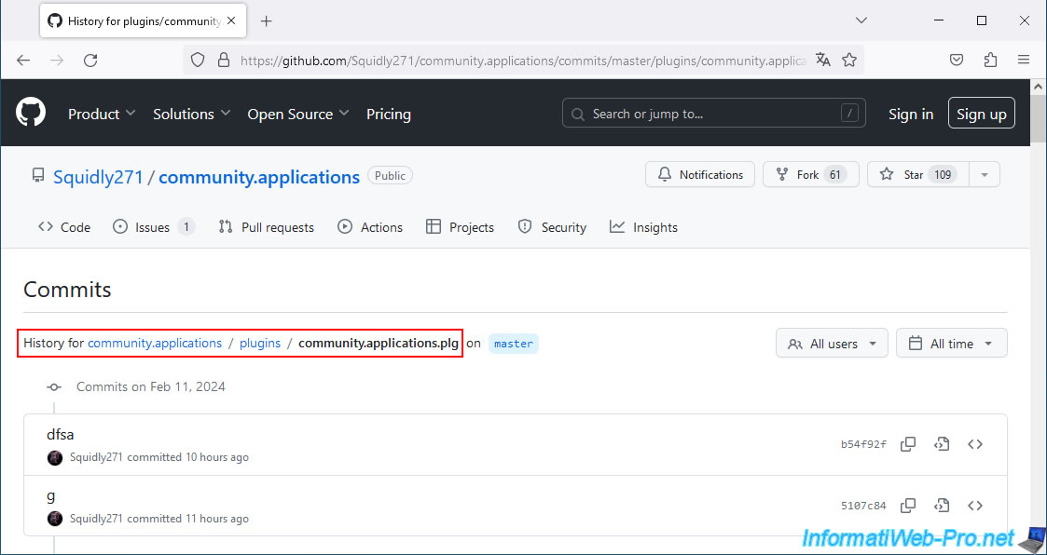The height and width of the screenshot is (555, 1047).
Task: Copy full SHA for commit 5107c84
Action: (x=907, y=506)
